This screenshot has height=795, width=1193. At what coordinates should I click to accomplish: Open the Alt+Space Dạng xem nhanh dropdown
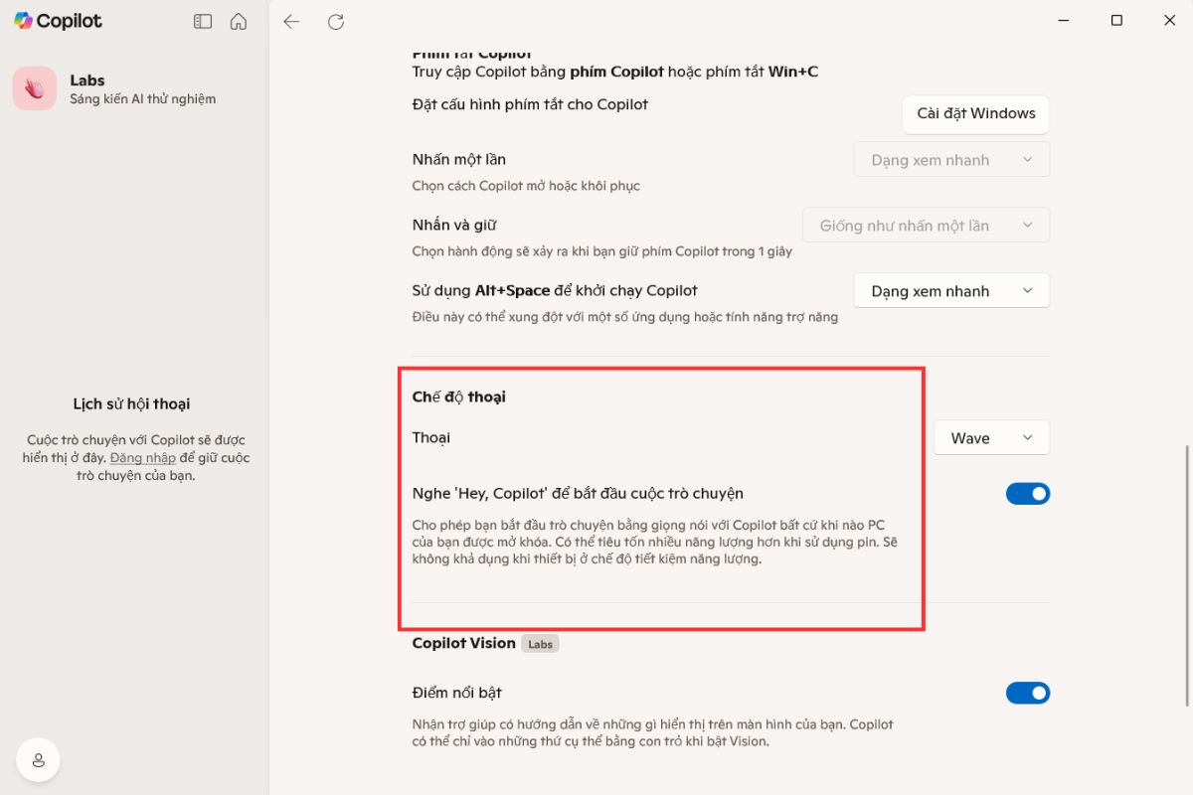[951, 291]
